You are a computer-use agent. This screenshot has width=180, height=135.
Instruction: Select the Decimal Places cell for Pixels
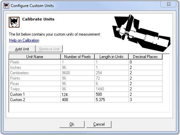[x=145, y=62]
